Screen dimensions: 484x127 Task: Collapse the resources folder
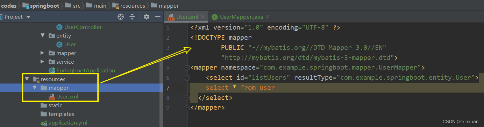27,79
